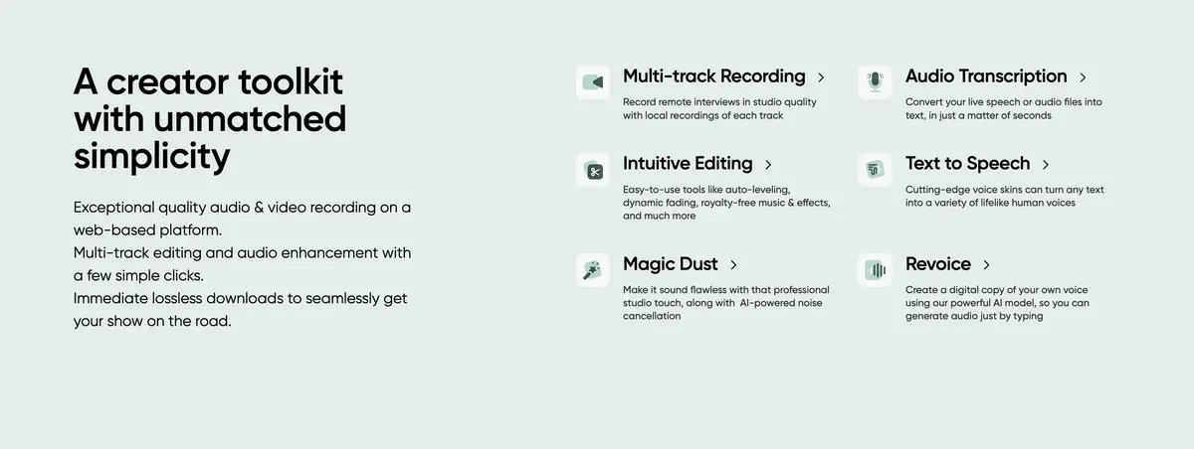The width and height of the screenshot is (1194, 449).
Task: Expand the chevron next to Intuitive Editing
Action: pyautogui.click(x=768, y=165)
